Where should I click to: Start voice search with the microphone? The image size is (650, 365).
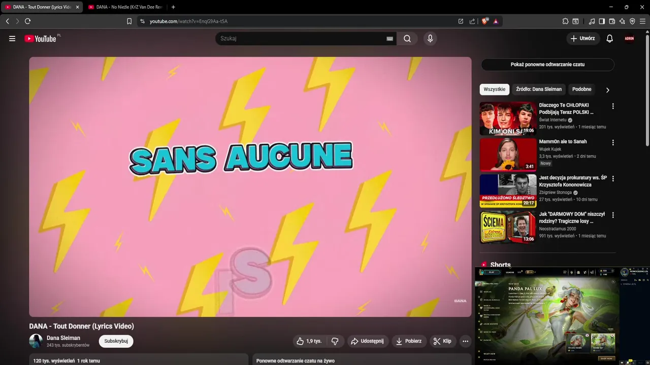[430, 39]
